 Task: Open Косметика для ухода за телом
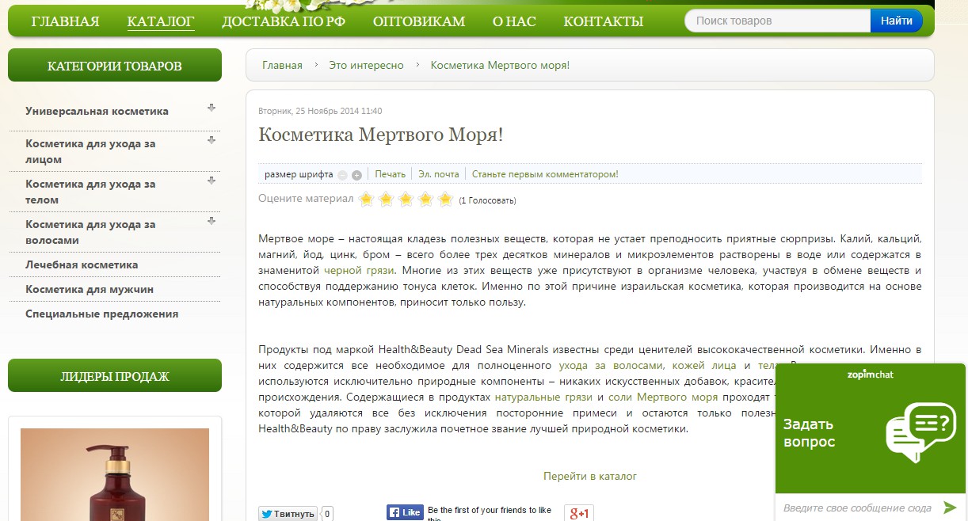tap(90, 192)
